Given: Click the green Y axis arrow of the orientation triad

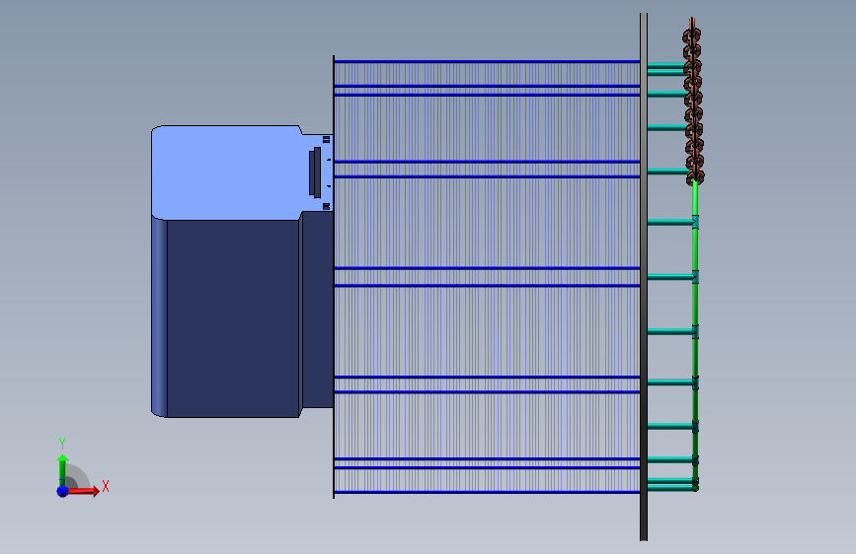Looking at the screenshot, I should coord(62,470).
